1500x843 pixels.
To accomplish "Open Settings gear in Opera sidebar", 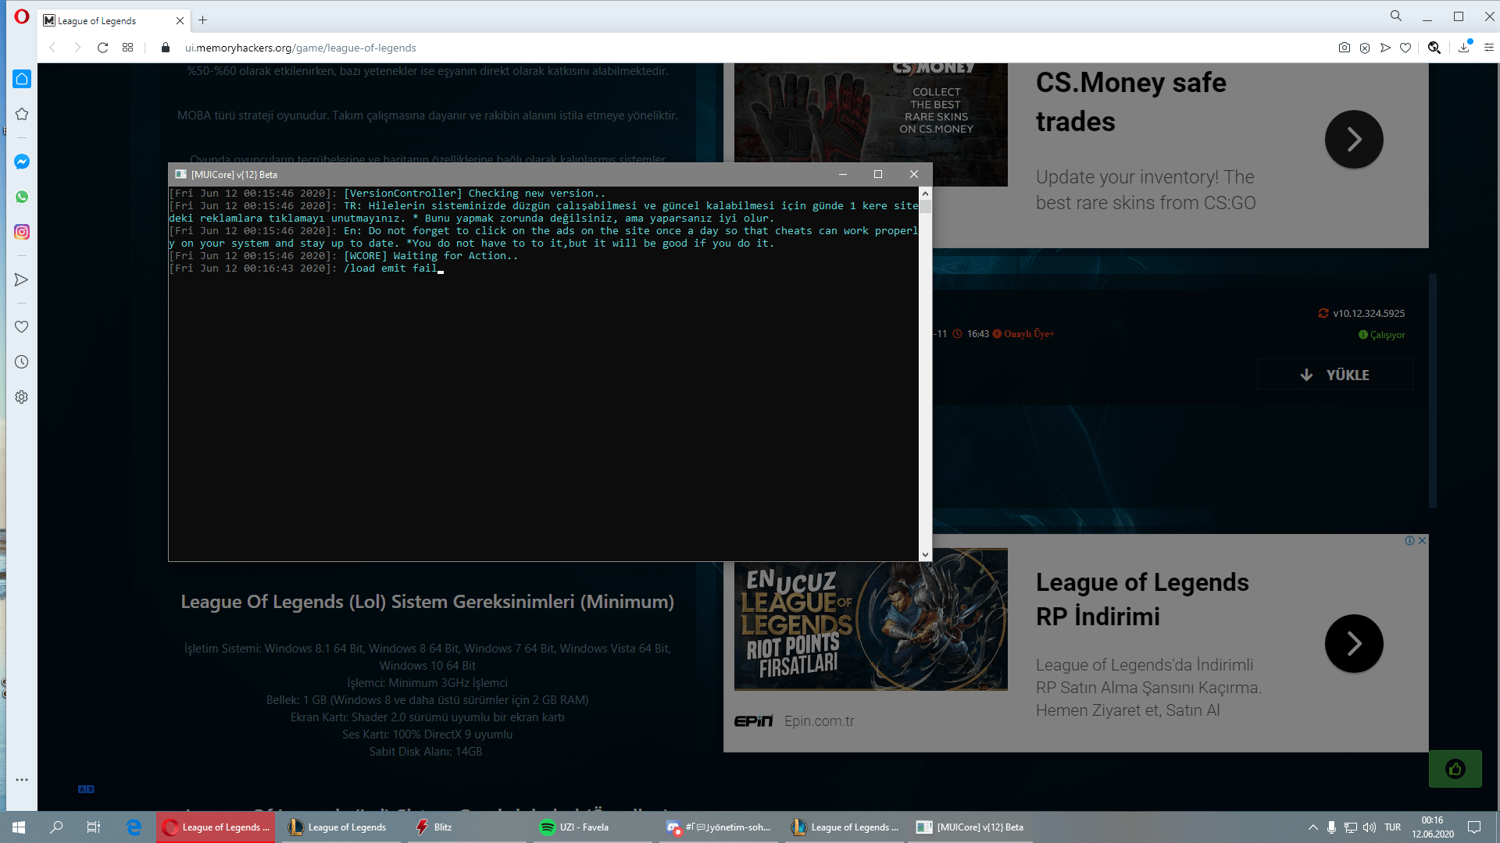I will coord(22,397).
